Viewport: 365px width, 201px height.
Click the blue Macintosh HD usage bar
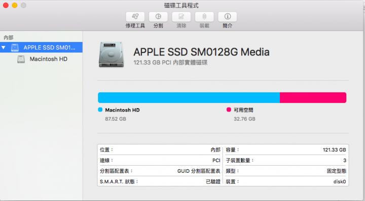point(189,97)
